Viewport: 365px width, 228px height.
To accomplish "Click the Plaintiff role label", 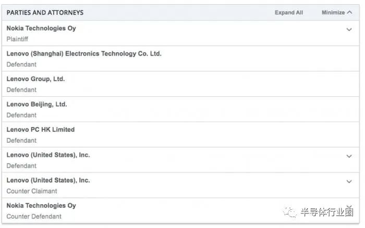I will [x=17, y=39].
